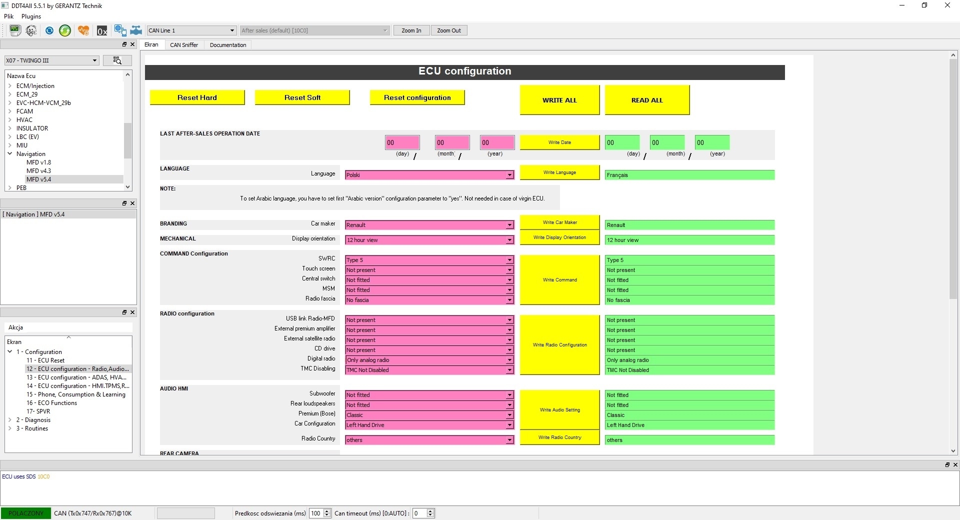
Task: Open the Language dropdown showing Polski
Action: coord(429,175)
